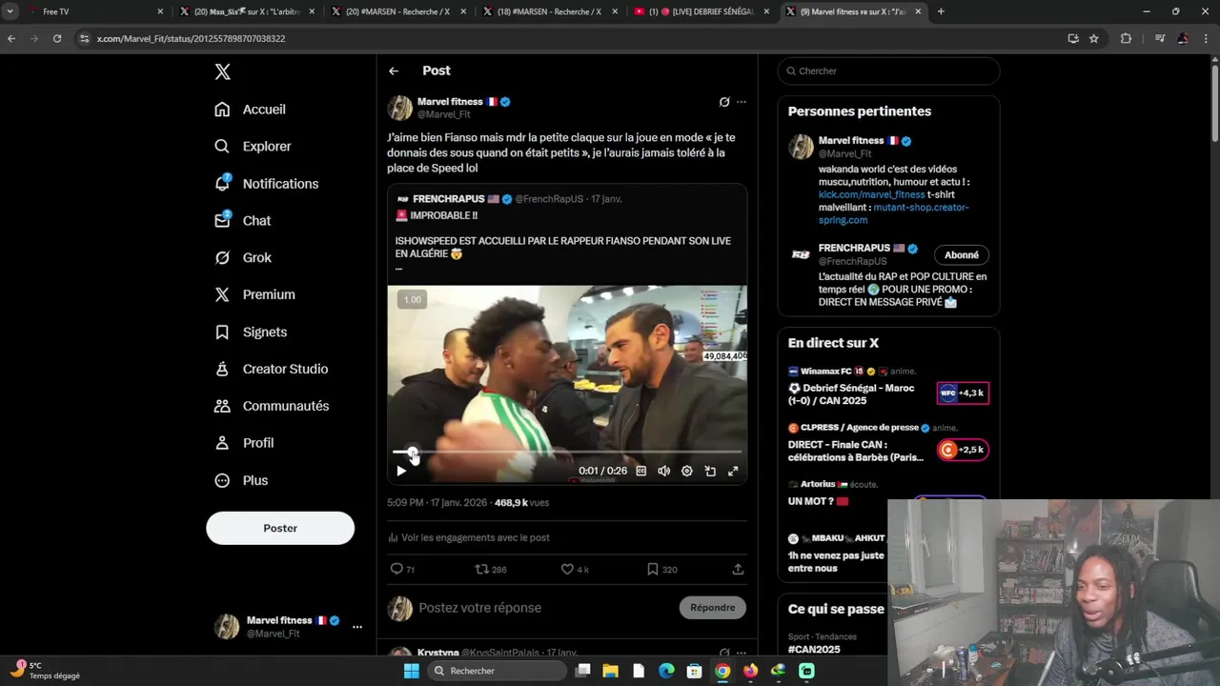The width and height of the screenshot is (1220, 686).
Task: Switch to the LIVE DEBRIEF SÉNÉGAL tab
Action: pos(702,11)
